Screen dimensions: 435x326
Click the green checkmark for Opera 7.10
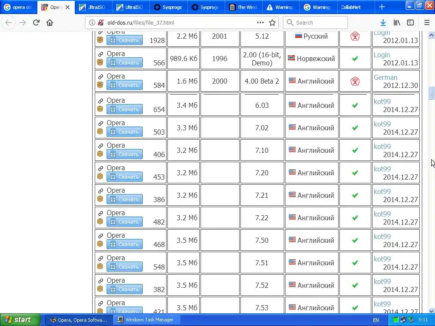click(x=355, y=150)
